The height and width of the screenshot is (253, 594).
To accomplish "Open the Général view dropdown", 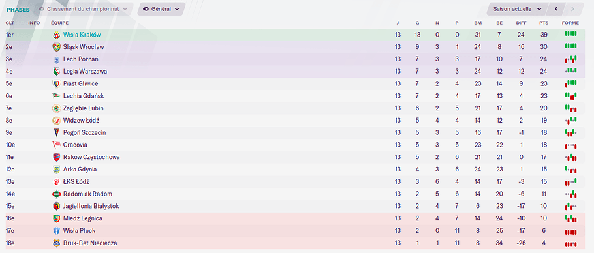I will (161, 9).
